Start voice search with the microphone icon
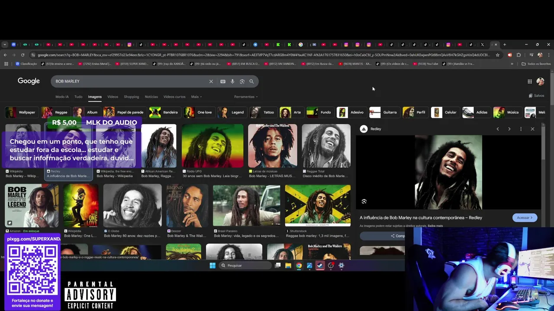 click(x=232, y=81)
